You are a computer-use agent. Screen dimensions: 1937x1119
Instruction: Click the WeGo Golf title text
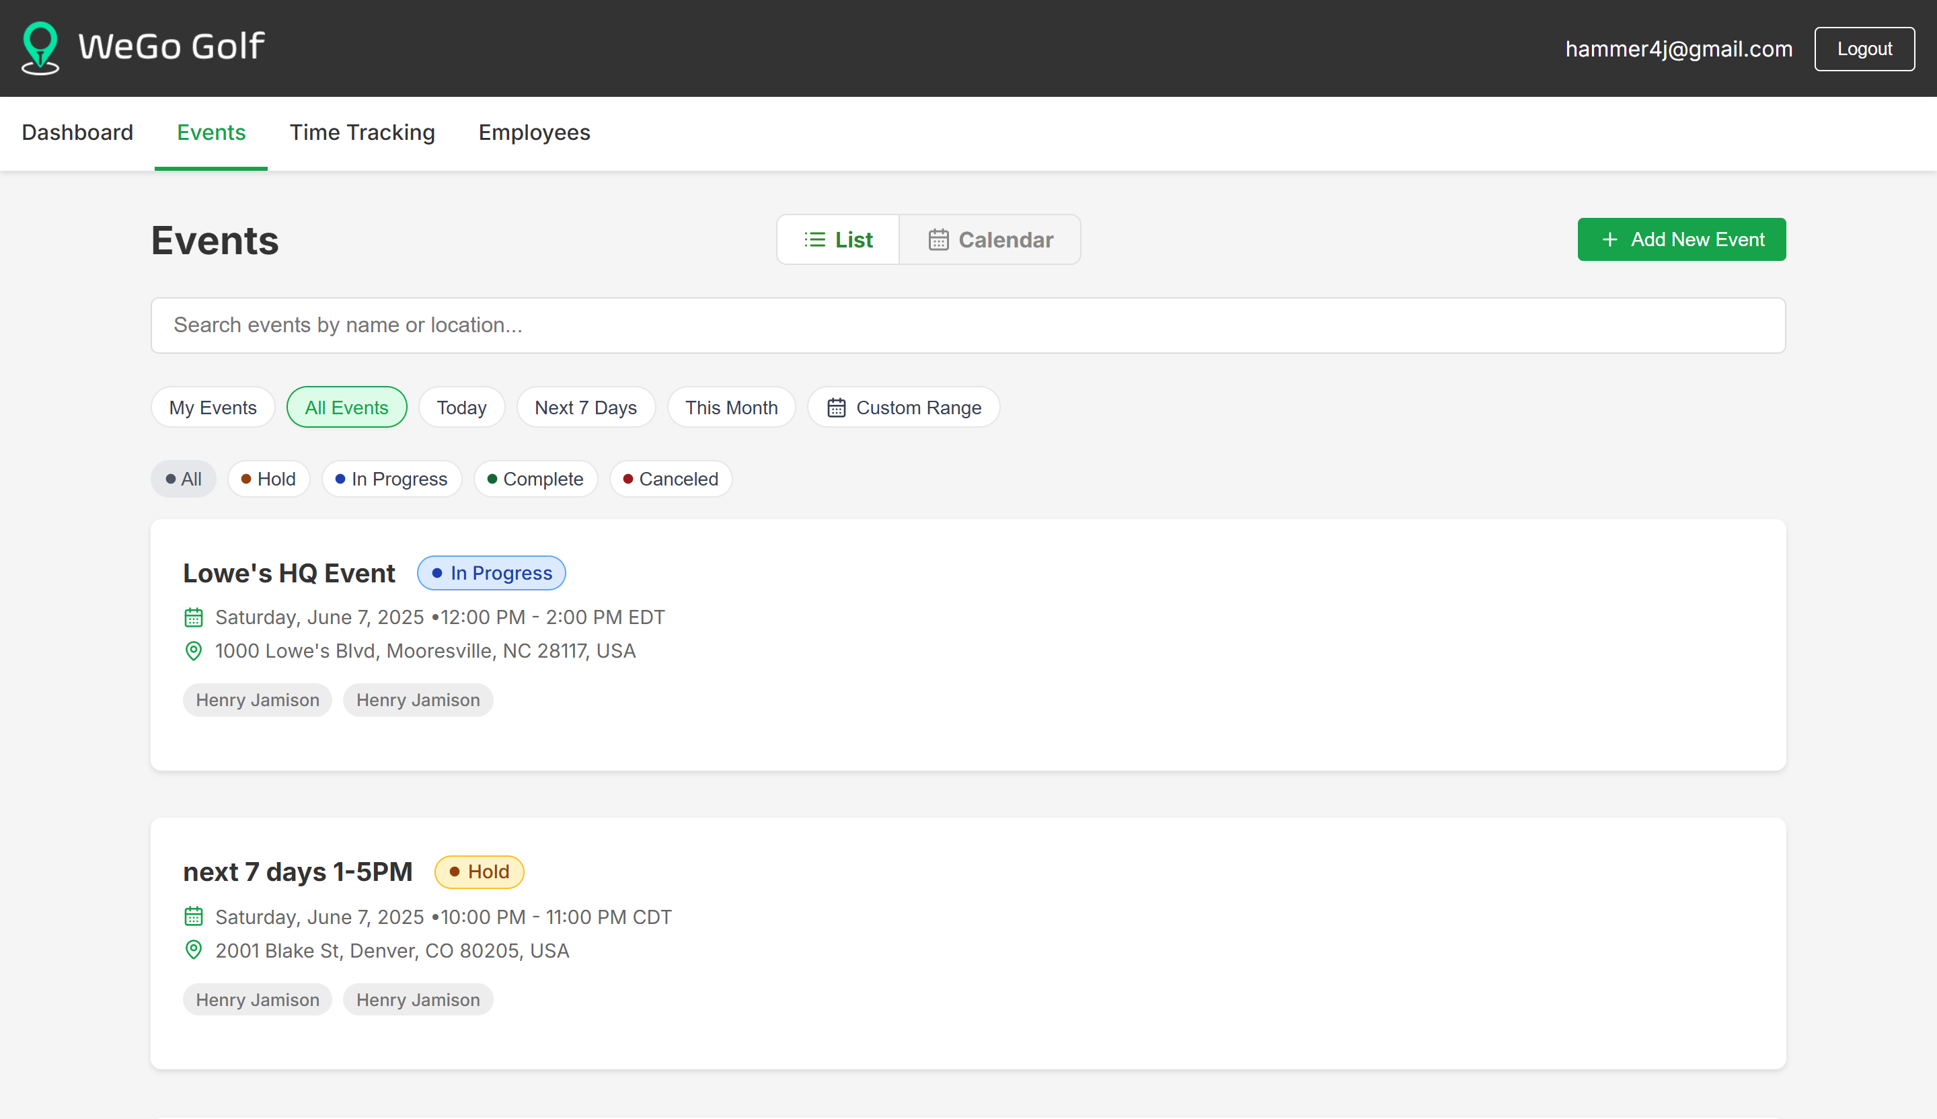click(x=172, y=46)
